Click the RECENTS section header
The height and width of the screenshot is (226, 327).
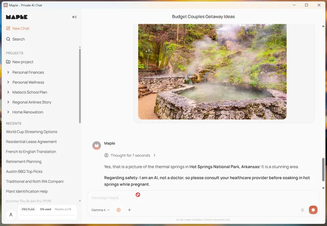pyautogui.click(x=13, y=124)
